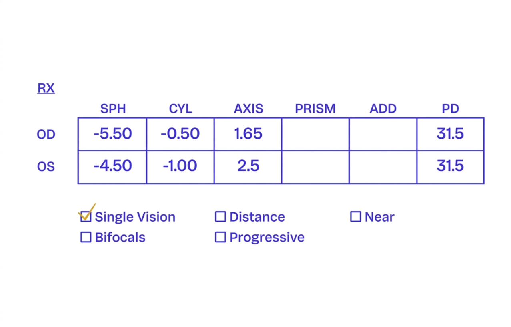This screenshot has height=327, width=511.
Task: Click the AXIS column header
Action: [x=248, y=109]
